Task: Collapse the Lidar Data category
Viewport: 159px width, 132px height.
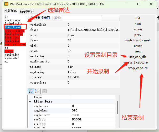Action: (x=30, y=101)
